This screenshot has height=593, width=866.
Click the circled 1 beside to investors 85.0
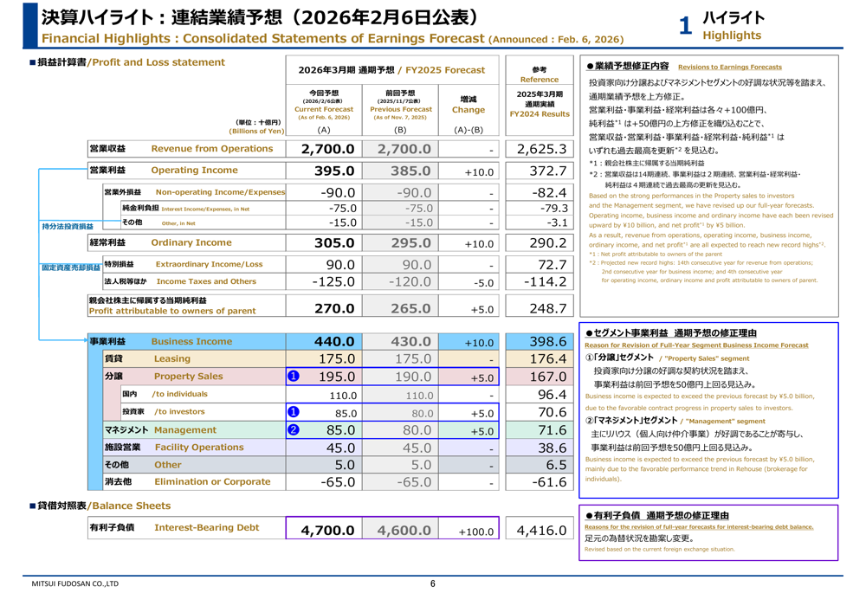coord(293,412)
